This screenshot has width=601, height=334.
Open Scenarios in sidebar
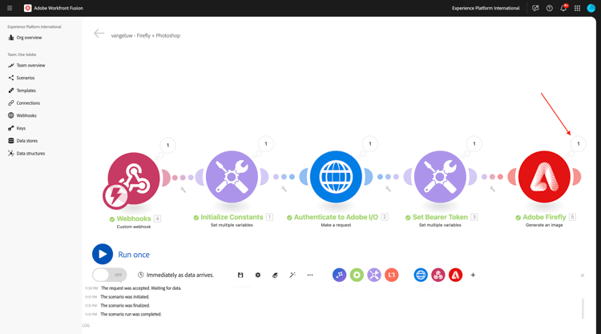[x=22, y=78]
